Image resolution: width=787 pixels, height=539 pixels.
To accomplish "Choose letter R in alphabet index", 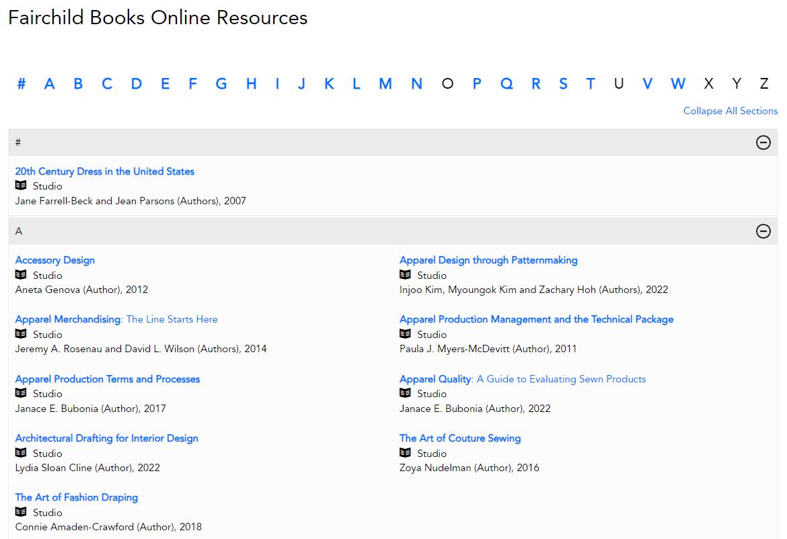I will tap(536, 83).
